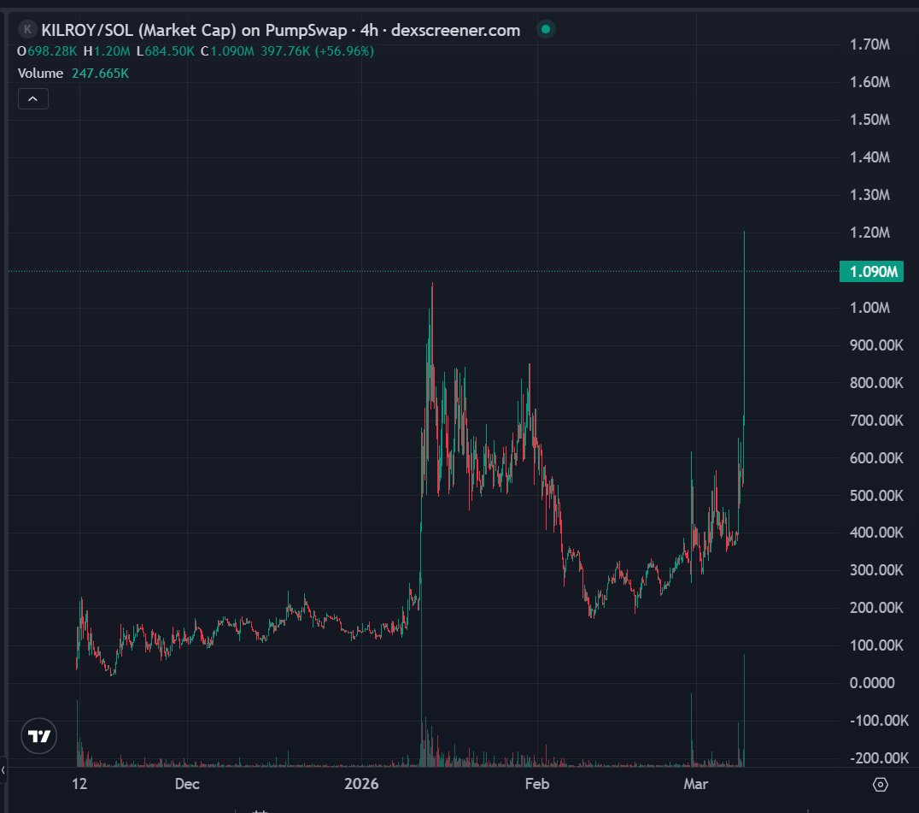Click the open value 698.28K
Image resolution: width=919 pixels, height=813 pixels.
click(52, 51)
